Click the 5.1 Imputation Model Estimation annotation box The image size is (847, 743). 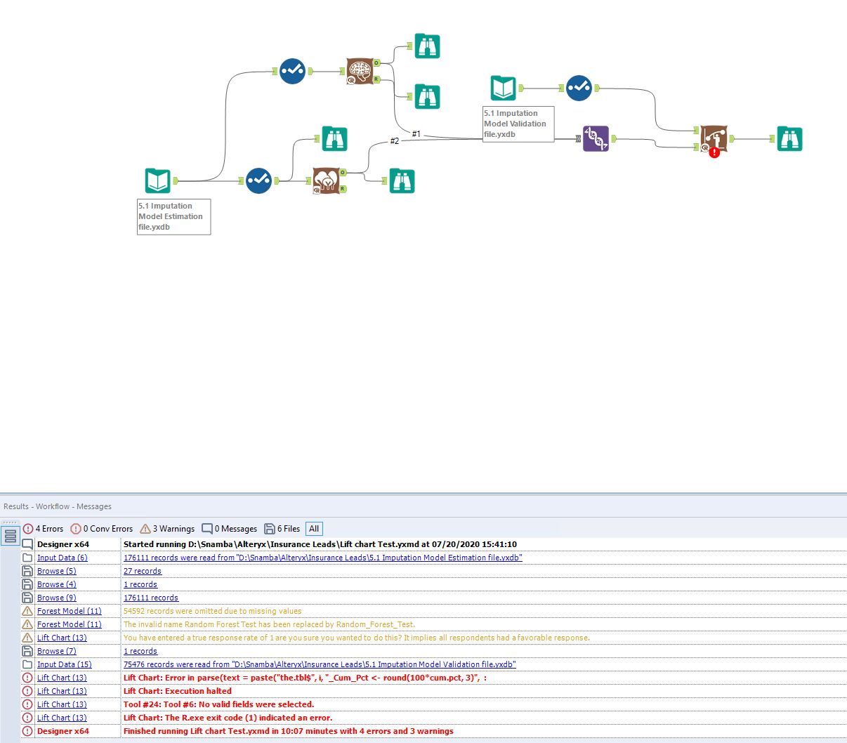(173, 216)
